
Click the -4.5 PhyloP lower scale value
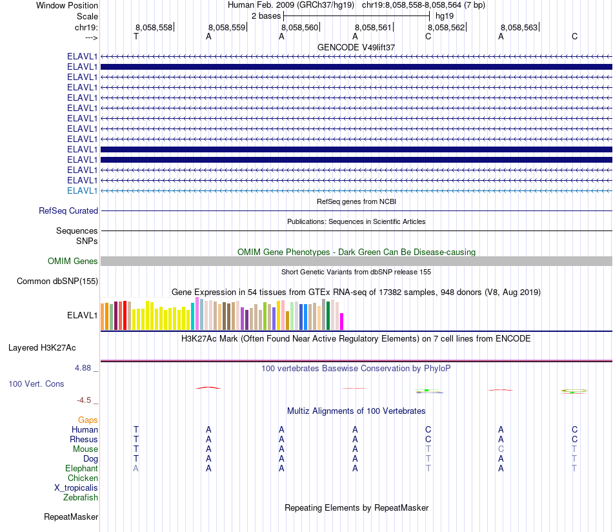84,400
